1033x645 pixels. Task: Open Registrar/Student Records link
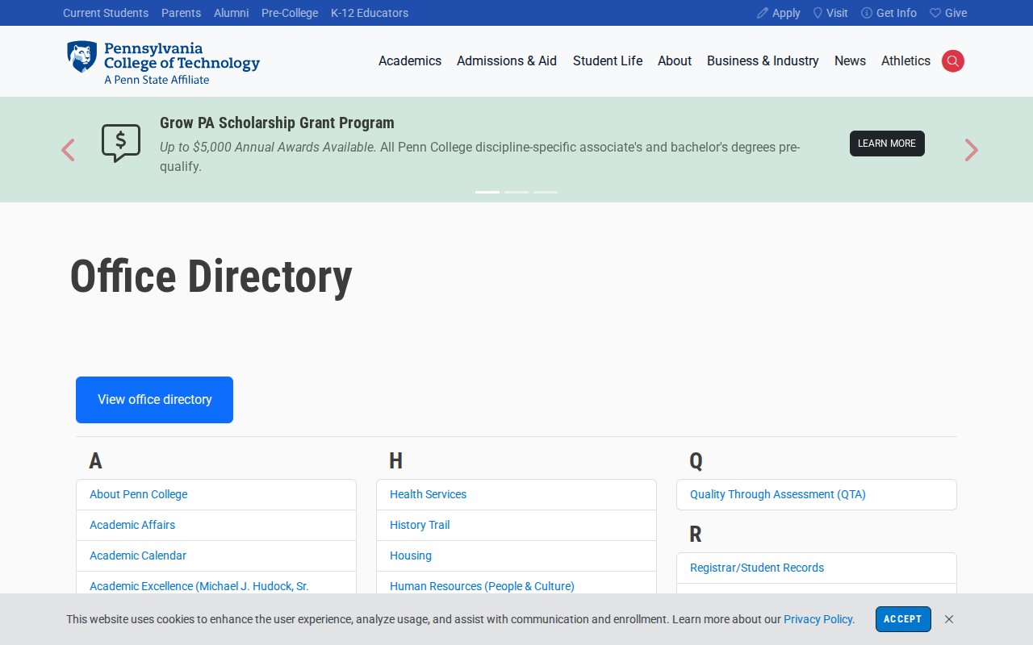pos(757,568)
